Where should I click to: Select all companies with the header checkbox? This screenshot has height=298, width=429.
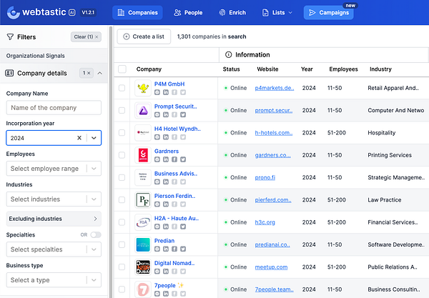(x=122, y=69)
